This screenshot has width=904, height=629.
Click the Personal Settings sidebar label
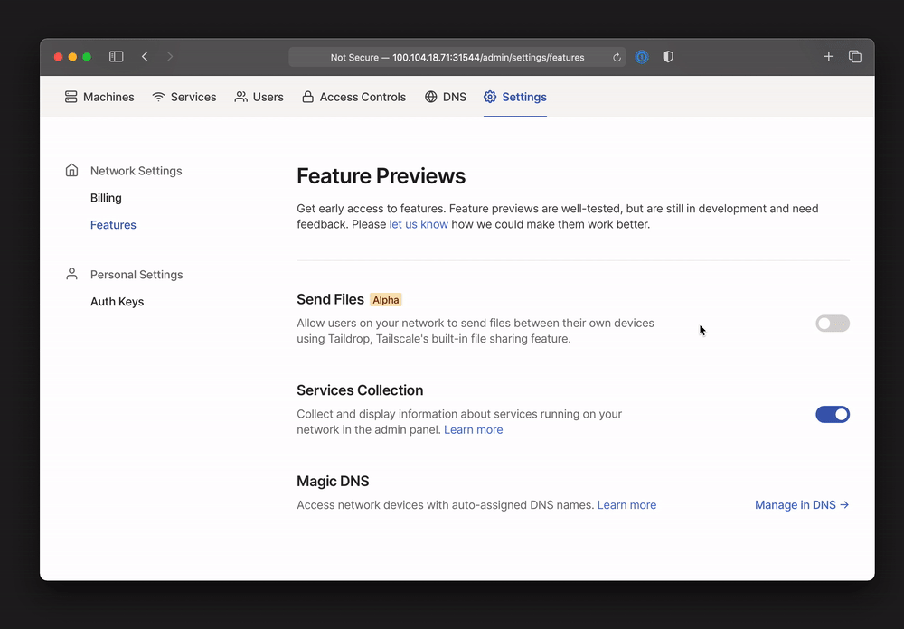click(x=137, y=275)
